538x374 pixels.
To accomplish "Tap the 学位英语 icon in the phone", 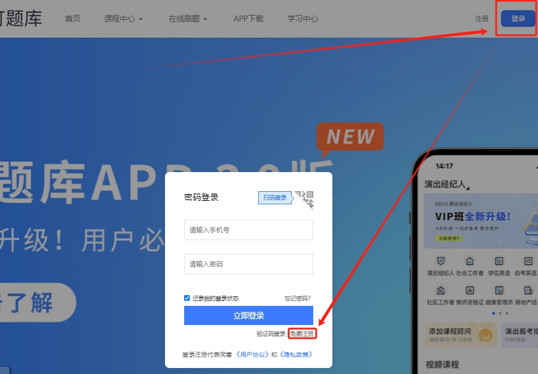I will (499, 261).
